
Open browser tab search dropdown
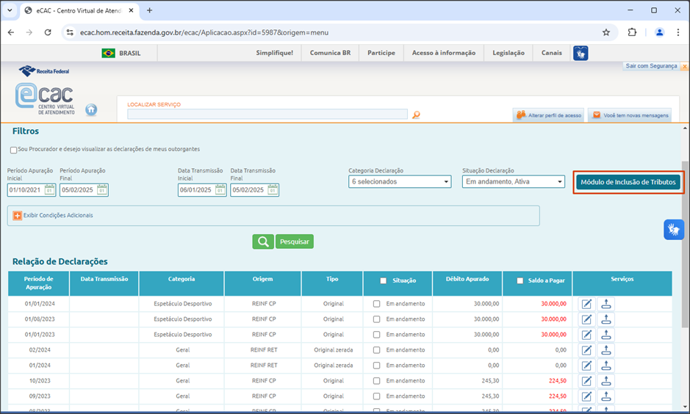[10, 10]
